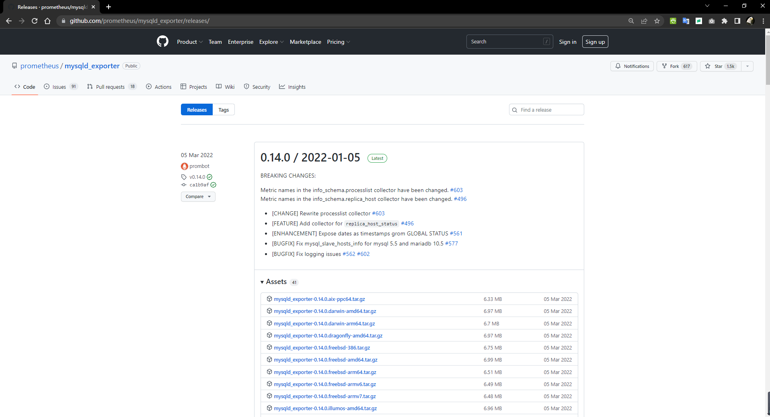
Task: Select the Tags toggle button
Action: [x=224, y=110]
